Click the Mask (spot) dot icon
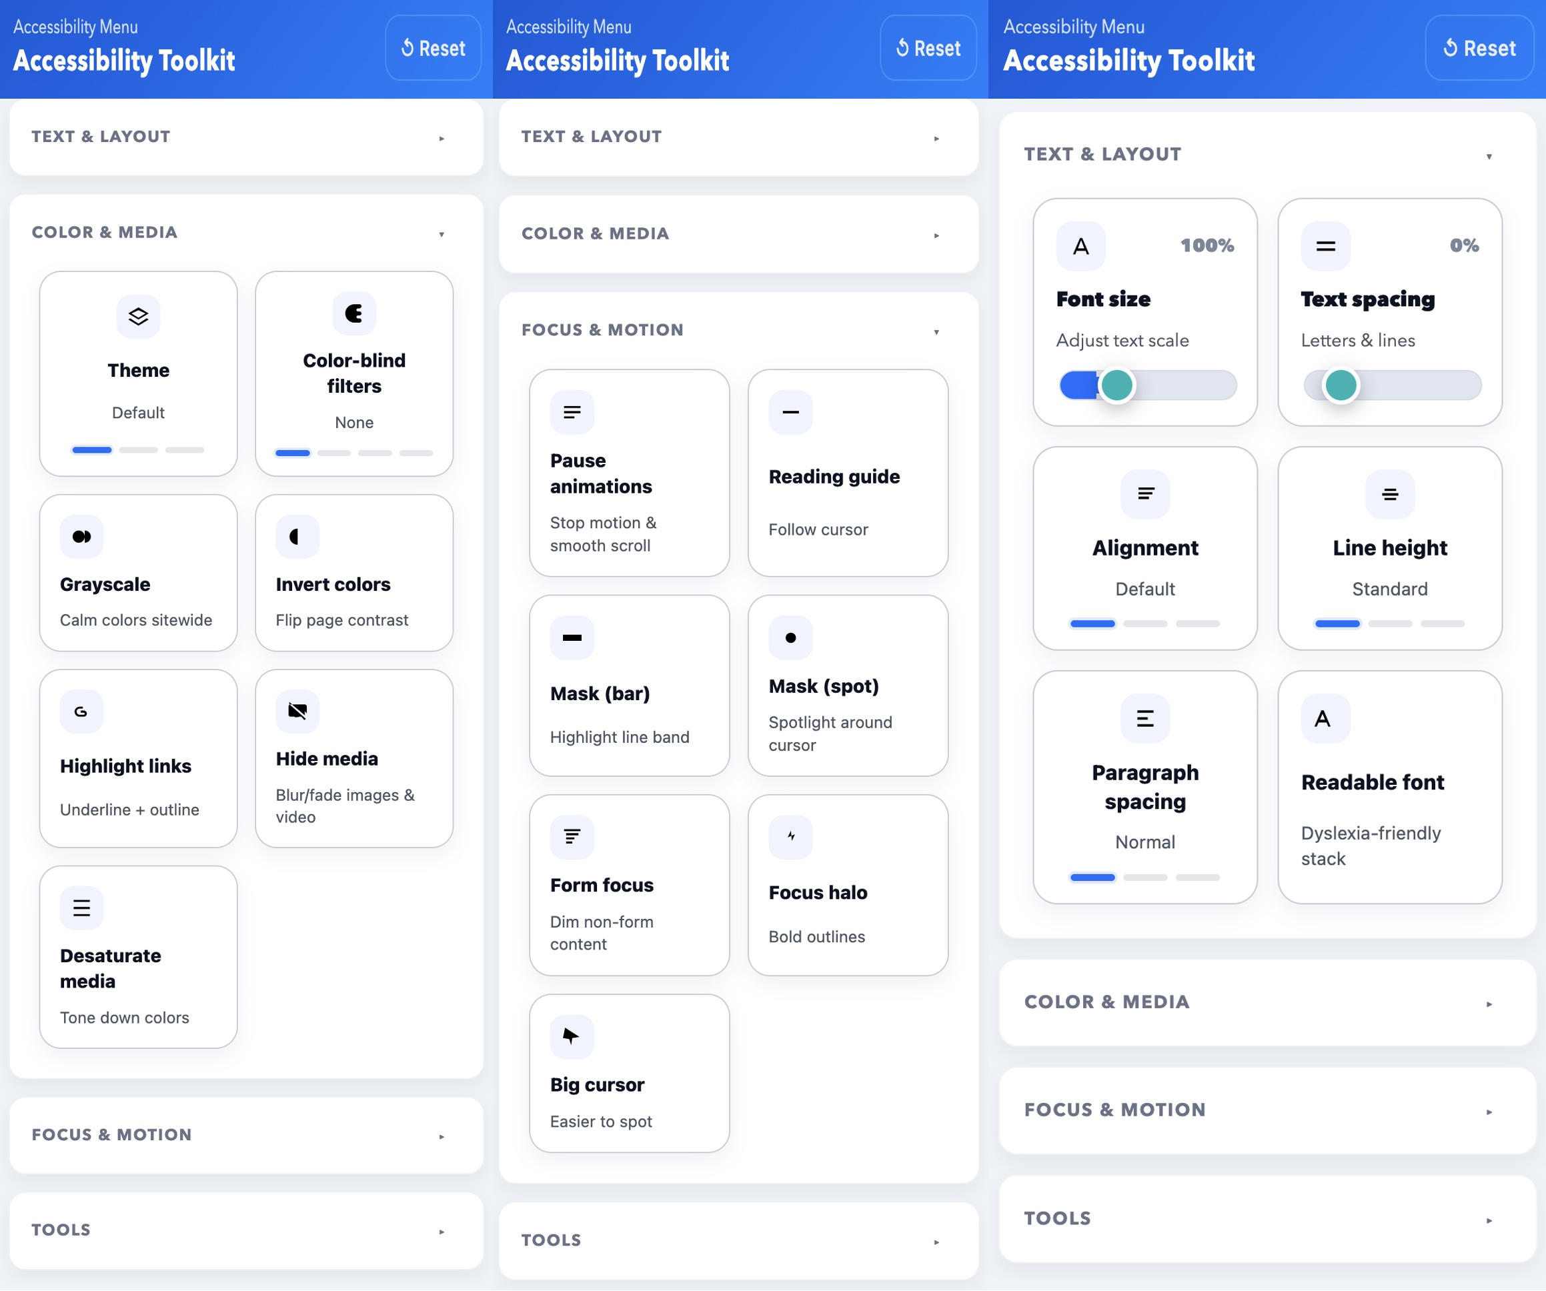The height and width of the screenshot is (1291, 1546). tap(790, 637)
